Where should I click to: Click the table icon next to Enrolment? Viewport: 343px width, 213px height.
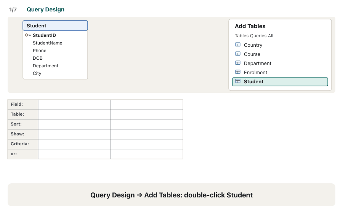tap(238, 72)
